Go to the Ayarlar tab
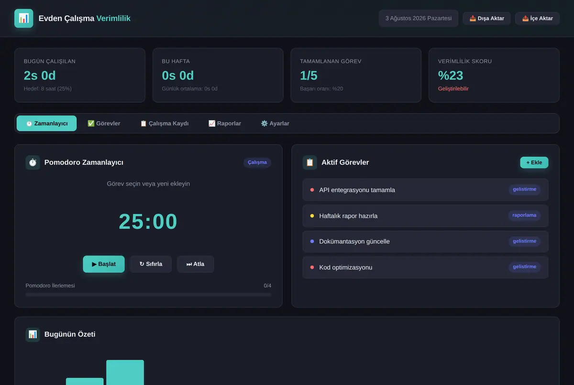The image size is (574, 385). point(275,123)
